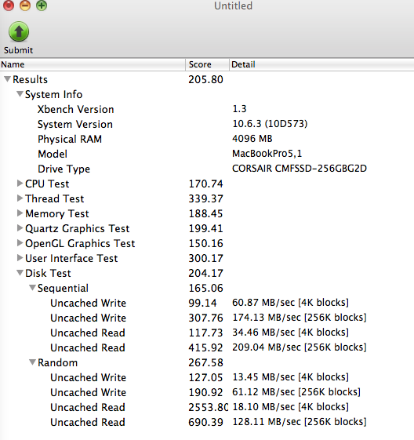Image resolution: width=414 pixels, height=440 pixels.
Task: Select Uncached Read row scoring 415.92
Action: click(x=207, y=347)
